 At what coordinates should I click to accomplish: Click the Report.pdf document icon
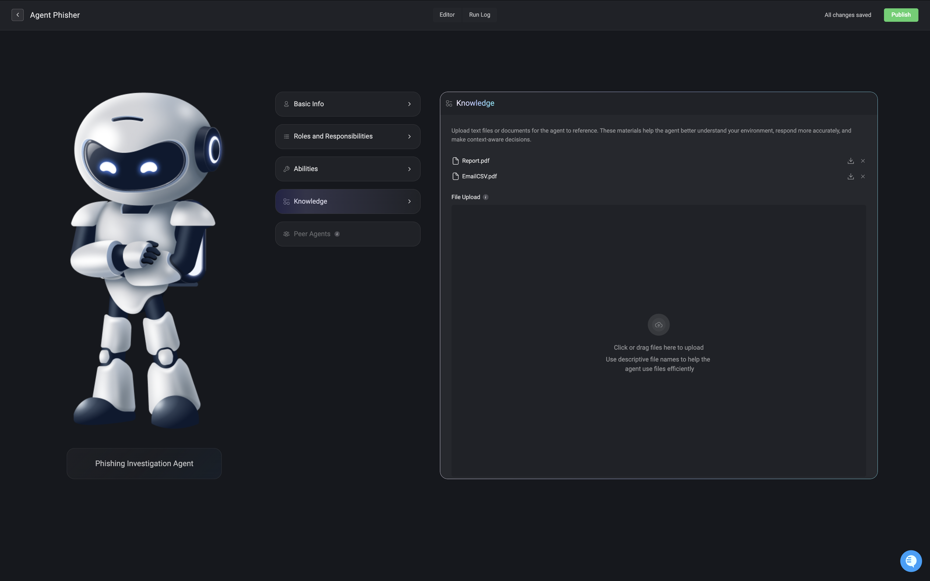(x=455, y=161)
